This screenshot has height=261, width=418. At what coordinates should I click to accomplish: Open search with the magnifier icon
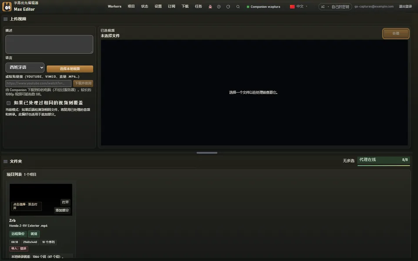(x=238, y=7)
